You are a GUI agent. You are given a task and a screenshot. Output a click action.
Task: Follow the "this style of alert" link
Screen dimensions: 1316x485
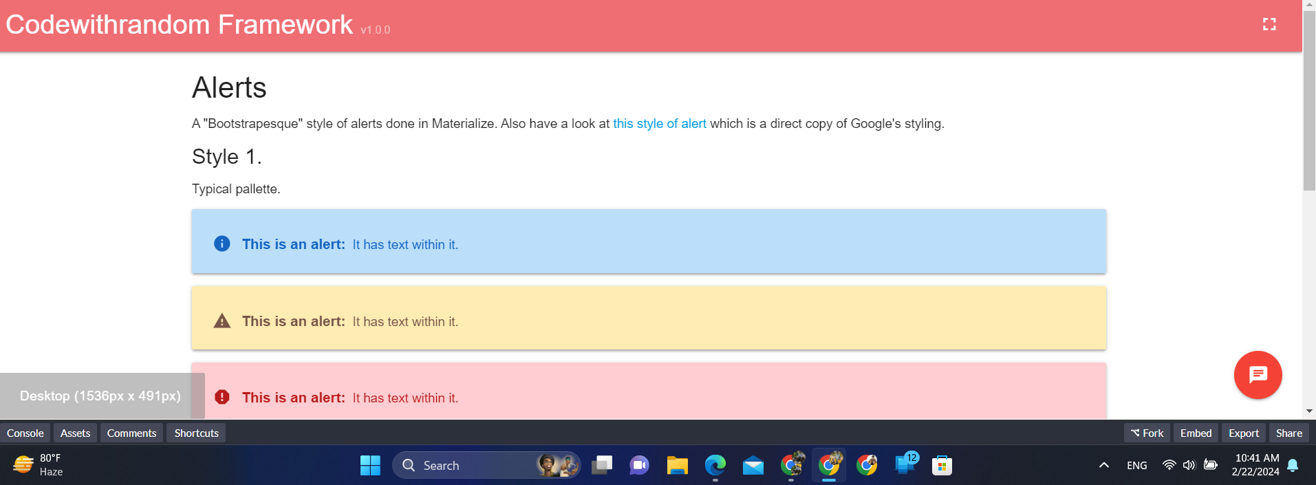click(x=659, y=124)
